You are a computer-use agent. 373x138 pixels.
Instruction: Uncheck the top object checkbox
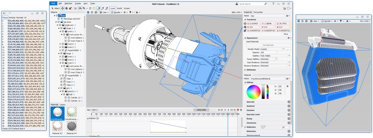point(57,16)
